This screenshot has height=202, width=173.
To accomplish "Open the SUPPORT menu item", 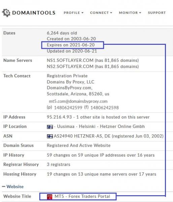I will pos(157,13).
